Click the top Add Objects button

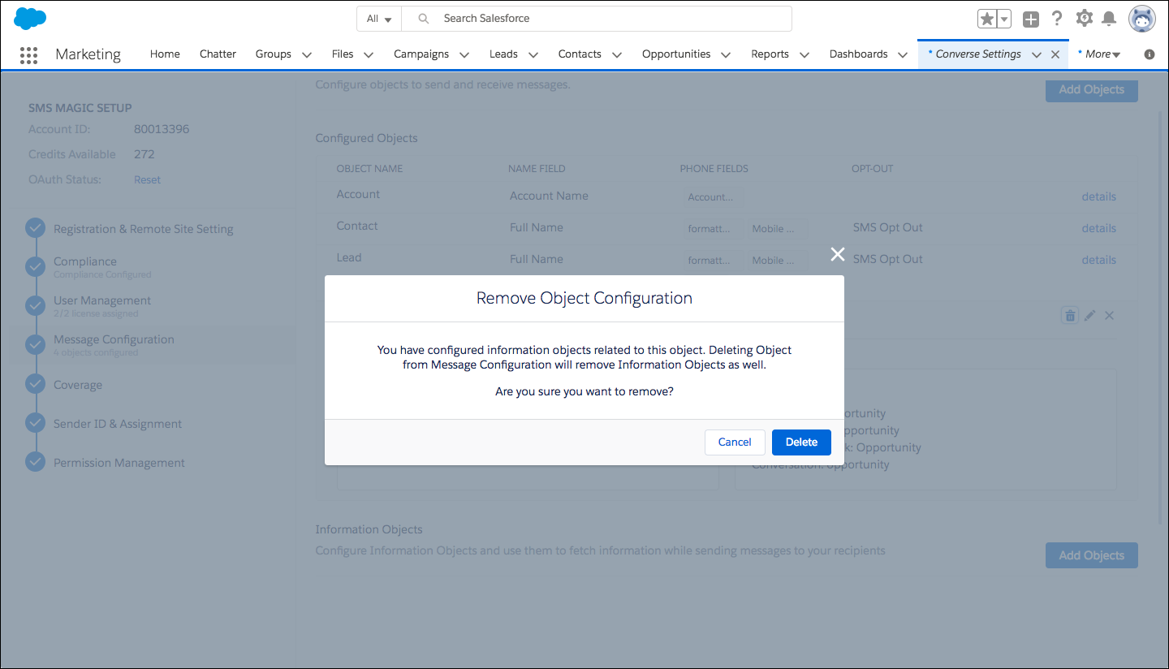click(1091, 89)
